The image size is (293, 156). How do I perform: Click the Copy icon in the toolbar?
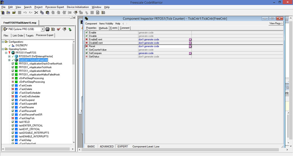42,13
